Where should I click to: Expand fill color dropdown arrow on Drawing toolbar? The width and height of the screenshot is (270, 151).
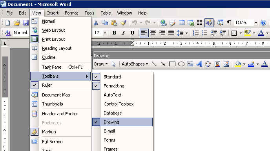pos(244,64)
